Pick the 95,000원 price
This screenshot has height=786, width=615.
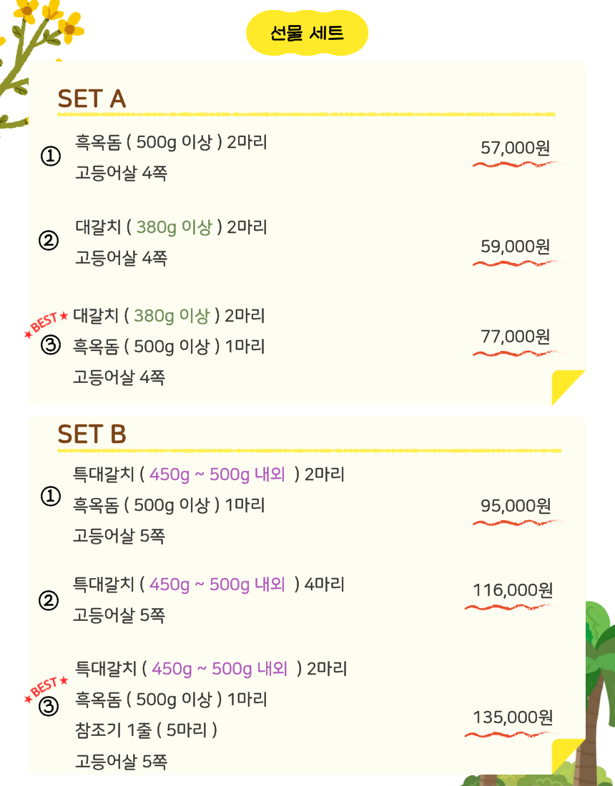[515, 506]
